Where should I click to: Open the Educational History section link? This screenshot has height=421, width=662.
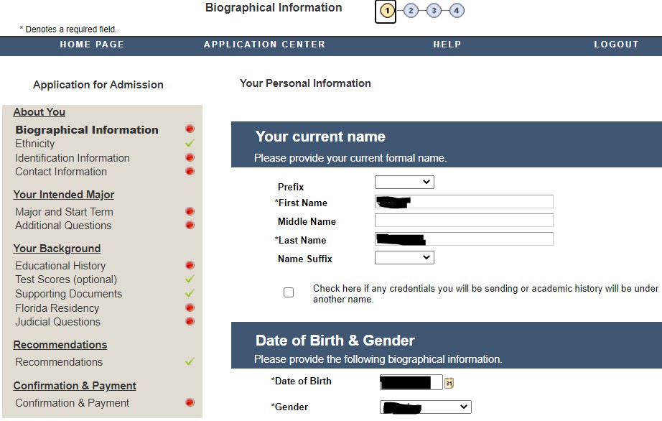point(60,266)
